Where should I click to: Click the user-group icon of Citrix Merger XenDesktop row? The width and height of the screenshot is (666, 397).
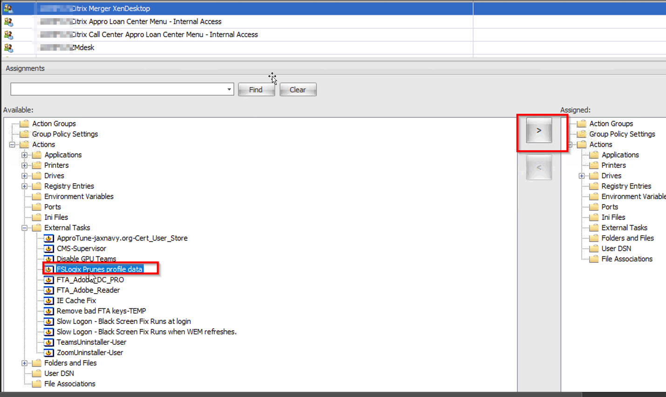click(8, 8)
